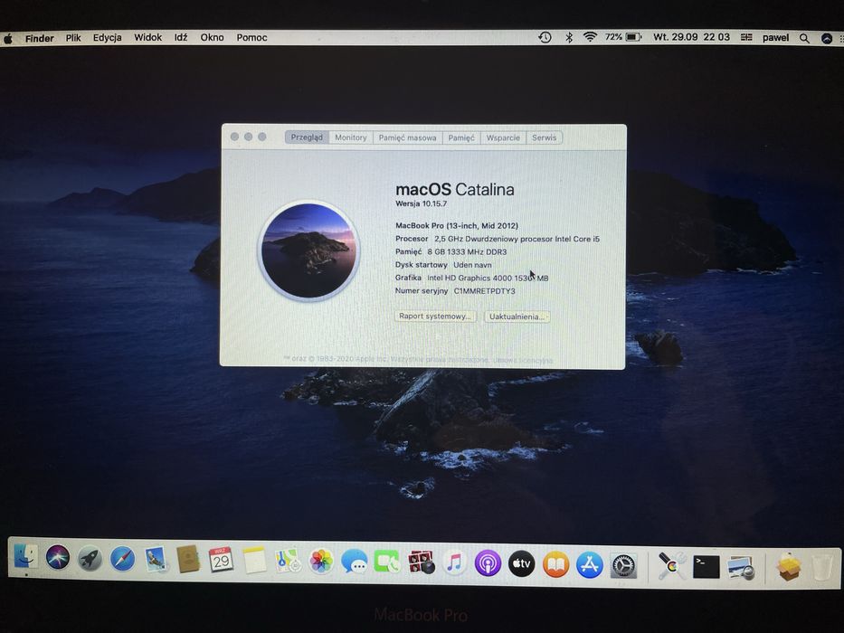844x633 pixels.
Task: Click macOS Catalina round logo image
Action: click(x=309, y=250)
